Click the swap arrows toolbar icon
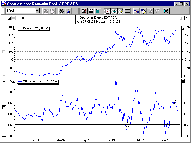This screenshot has height=143, width=191. pyautogui.click(x=128, y=11)
